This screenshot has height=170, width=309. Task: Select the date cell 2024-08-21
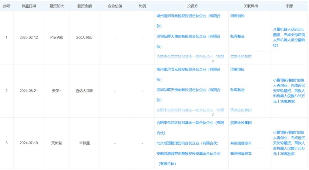click(29, 91)
